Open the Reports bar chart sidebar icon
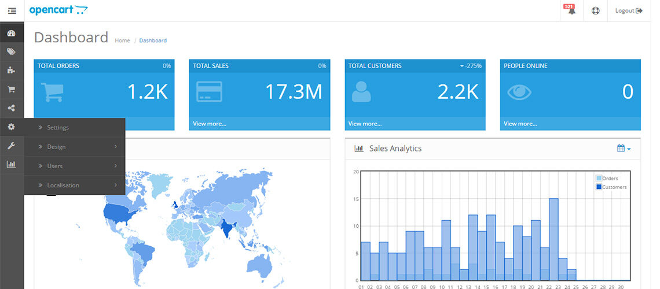660x289 pixels. 12,164
